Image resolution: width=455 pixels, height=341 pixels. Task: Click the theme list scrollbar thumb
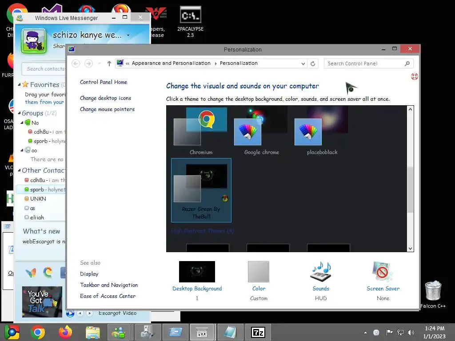click(410, 190)
